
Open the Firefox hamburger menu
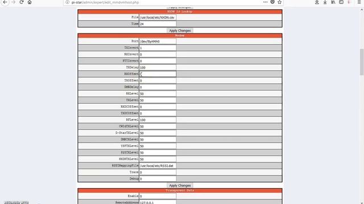[x=359, y=2]
